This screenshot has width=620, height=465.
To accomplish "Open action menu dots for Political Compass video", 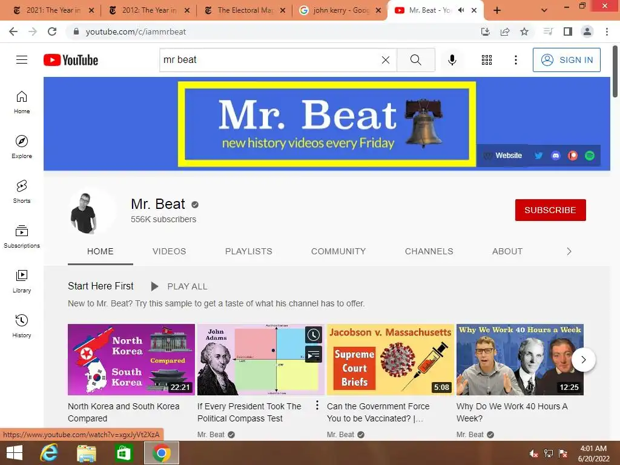I will [x=317, y=405].
